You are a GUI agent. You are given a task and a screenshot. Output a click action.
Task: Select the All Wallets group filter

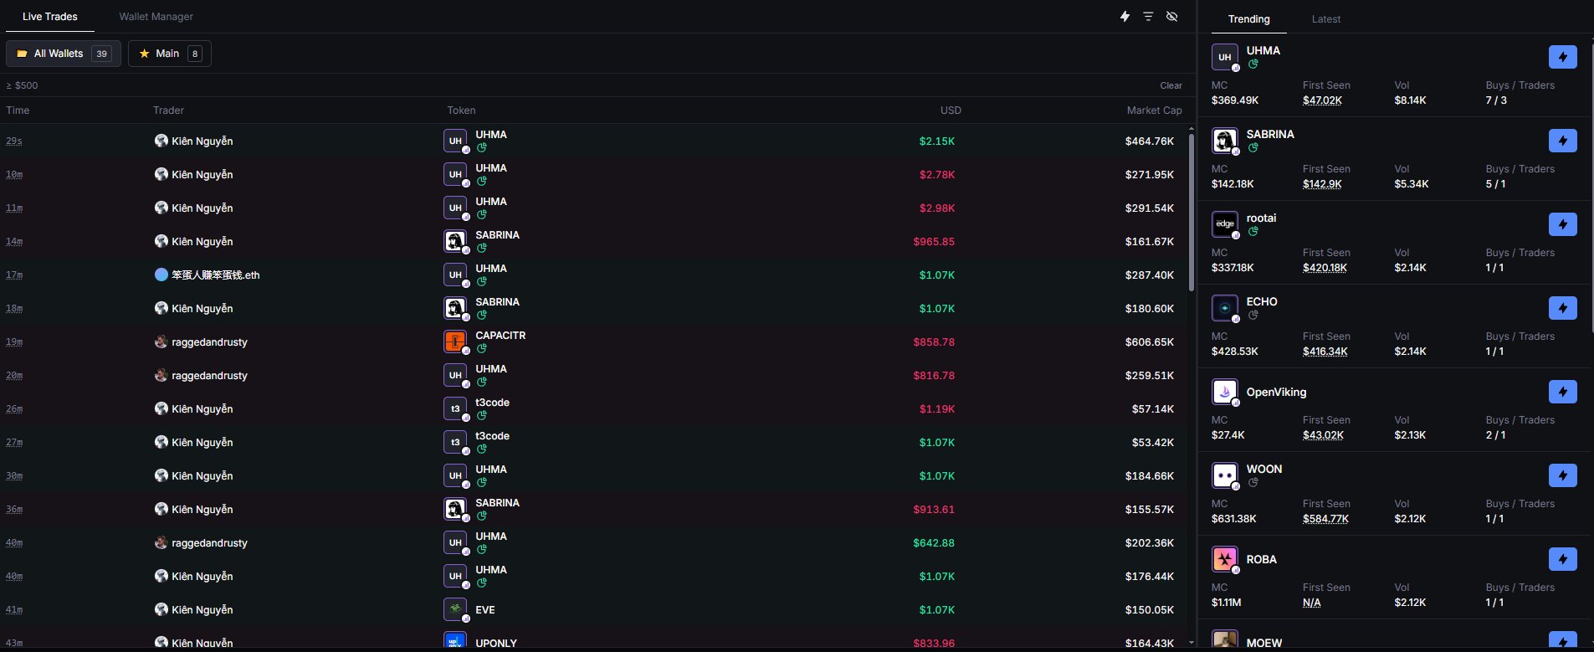click(x=64, y=54)
